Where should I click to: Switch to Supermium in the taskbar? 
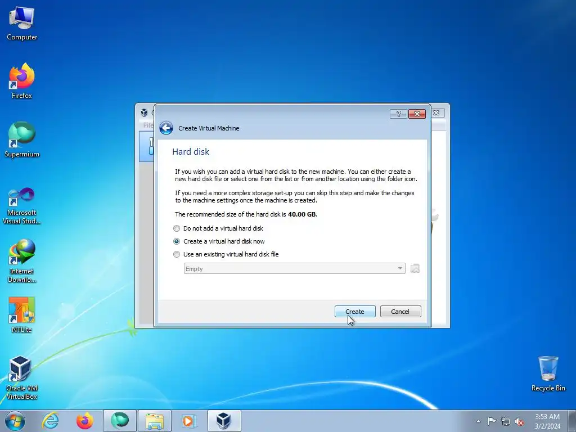pos(120,421)
